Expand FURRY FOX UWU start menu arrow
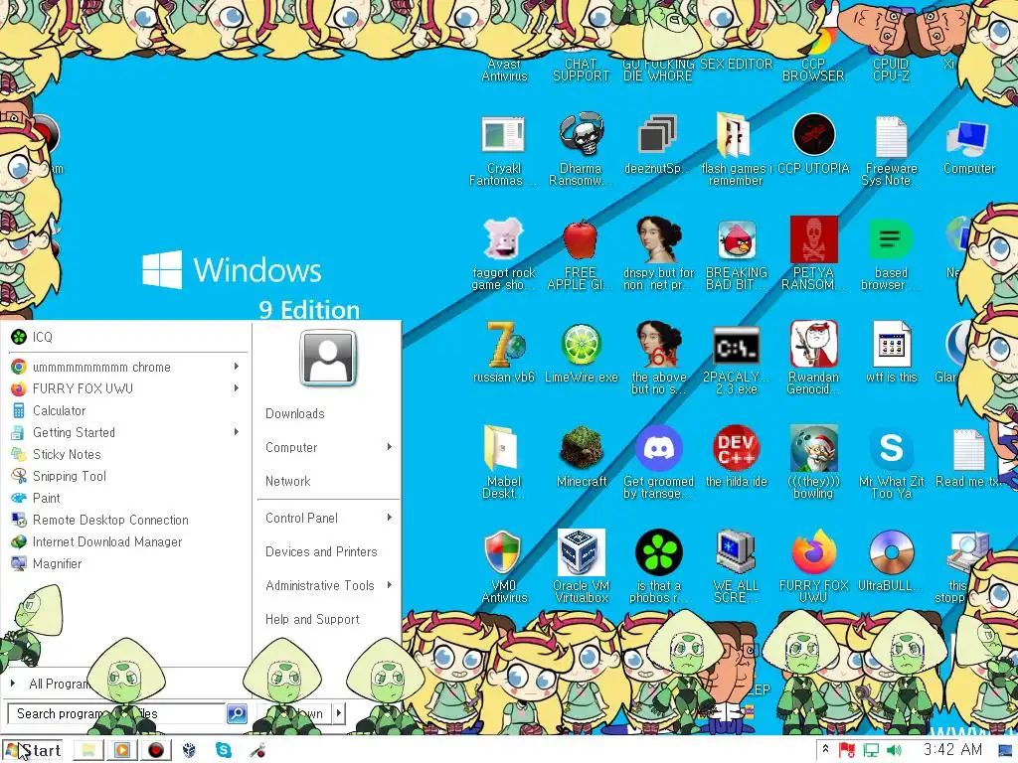Viewport: 1018px width, 763px height. [x=237, y=388]
